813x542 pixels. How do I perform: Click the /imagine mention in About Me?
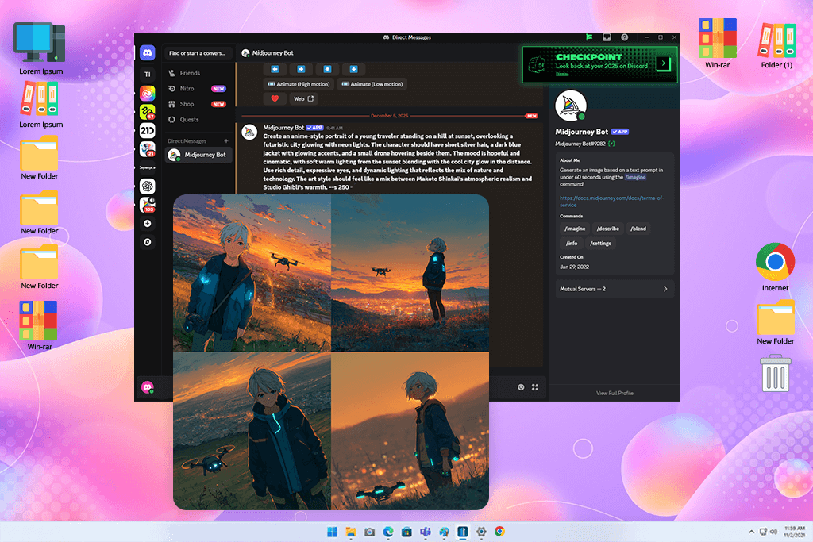[x=635, y=177]
